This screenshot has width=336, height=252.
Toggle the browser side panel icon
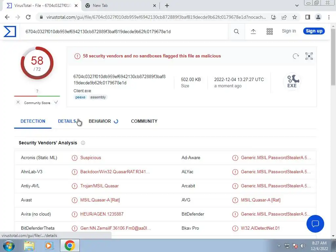pos(308,17)
